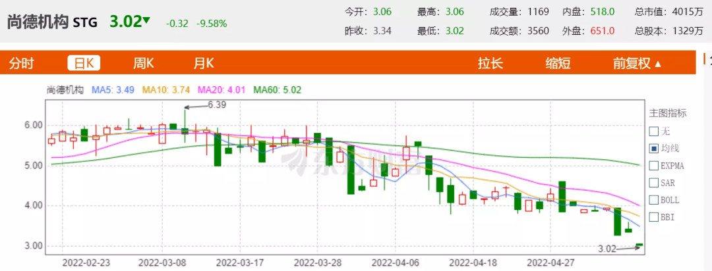Enable the EXPMA indicator checkbox
This screenshot has width=712, height=271.
[x=654, y=165]
